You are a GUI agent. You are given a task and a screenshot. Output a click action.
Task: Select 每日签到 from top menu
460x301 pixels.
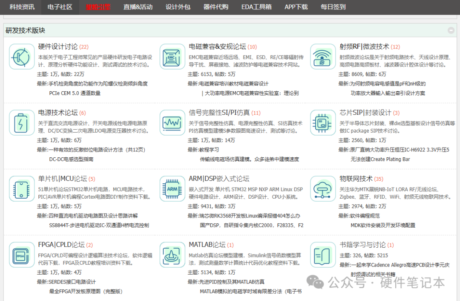point(333,7)
